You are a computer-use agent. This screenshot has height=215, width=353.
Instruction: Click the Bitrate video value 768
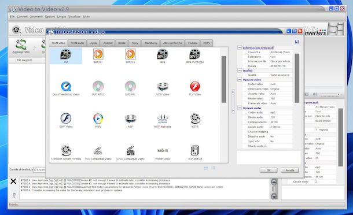point(281,98)
